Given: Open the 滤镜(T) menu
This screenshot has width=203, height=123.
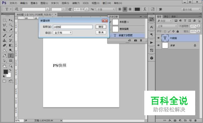Looking at the screenshot, I should tap(76, 3).
